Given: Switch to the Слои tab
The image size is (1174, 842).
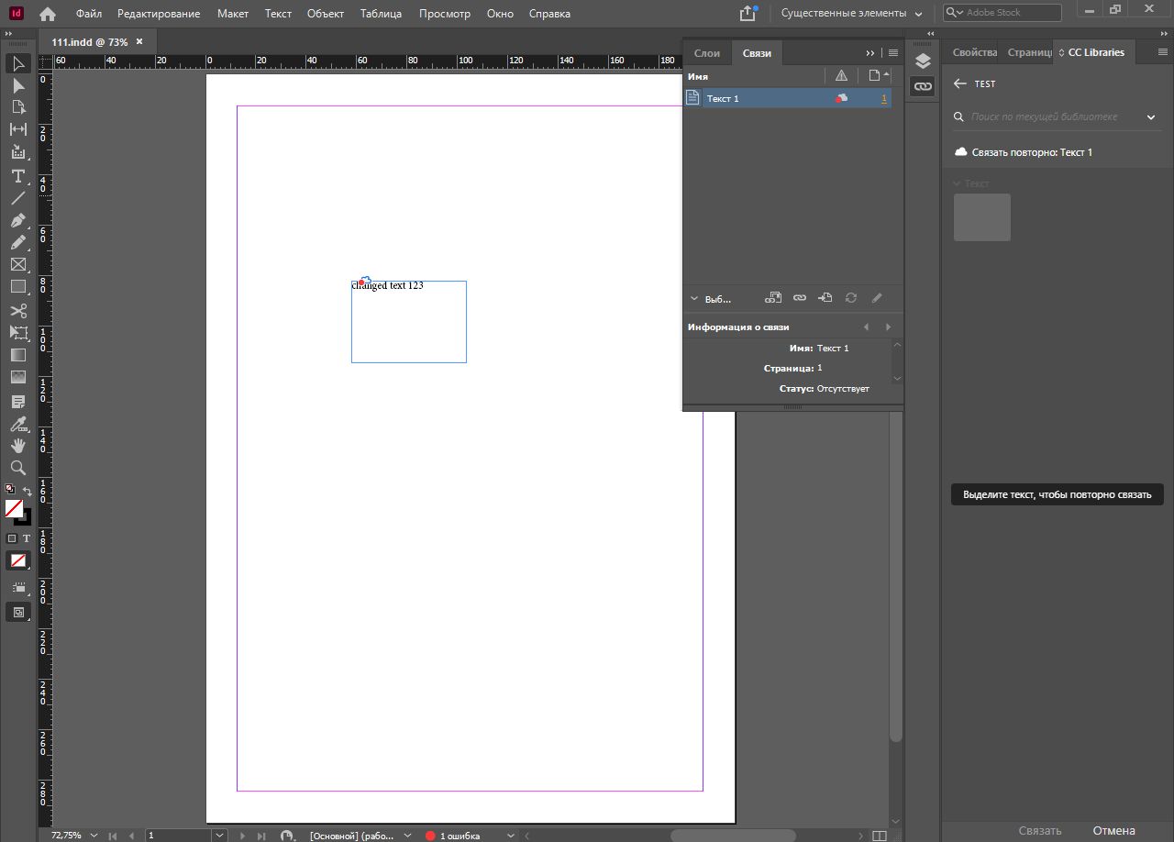Looking at the screenshot, I should coord(707,52).
